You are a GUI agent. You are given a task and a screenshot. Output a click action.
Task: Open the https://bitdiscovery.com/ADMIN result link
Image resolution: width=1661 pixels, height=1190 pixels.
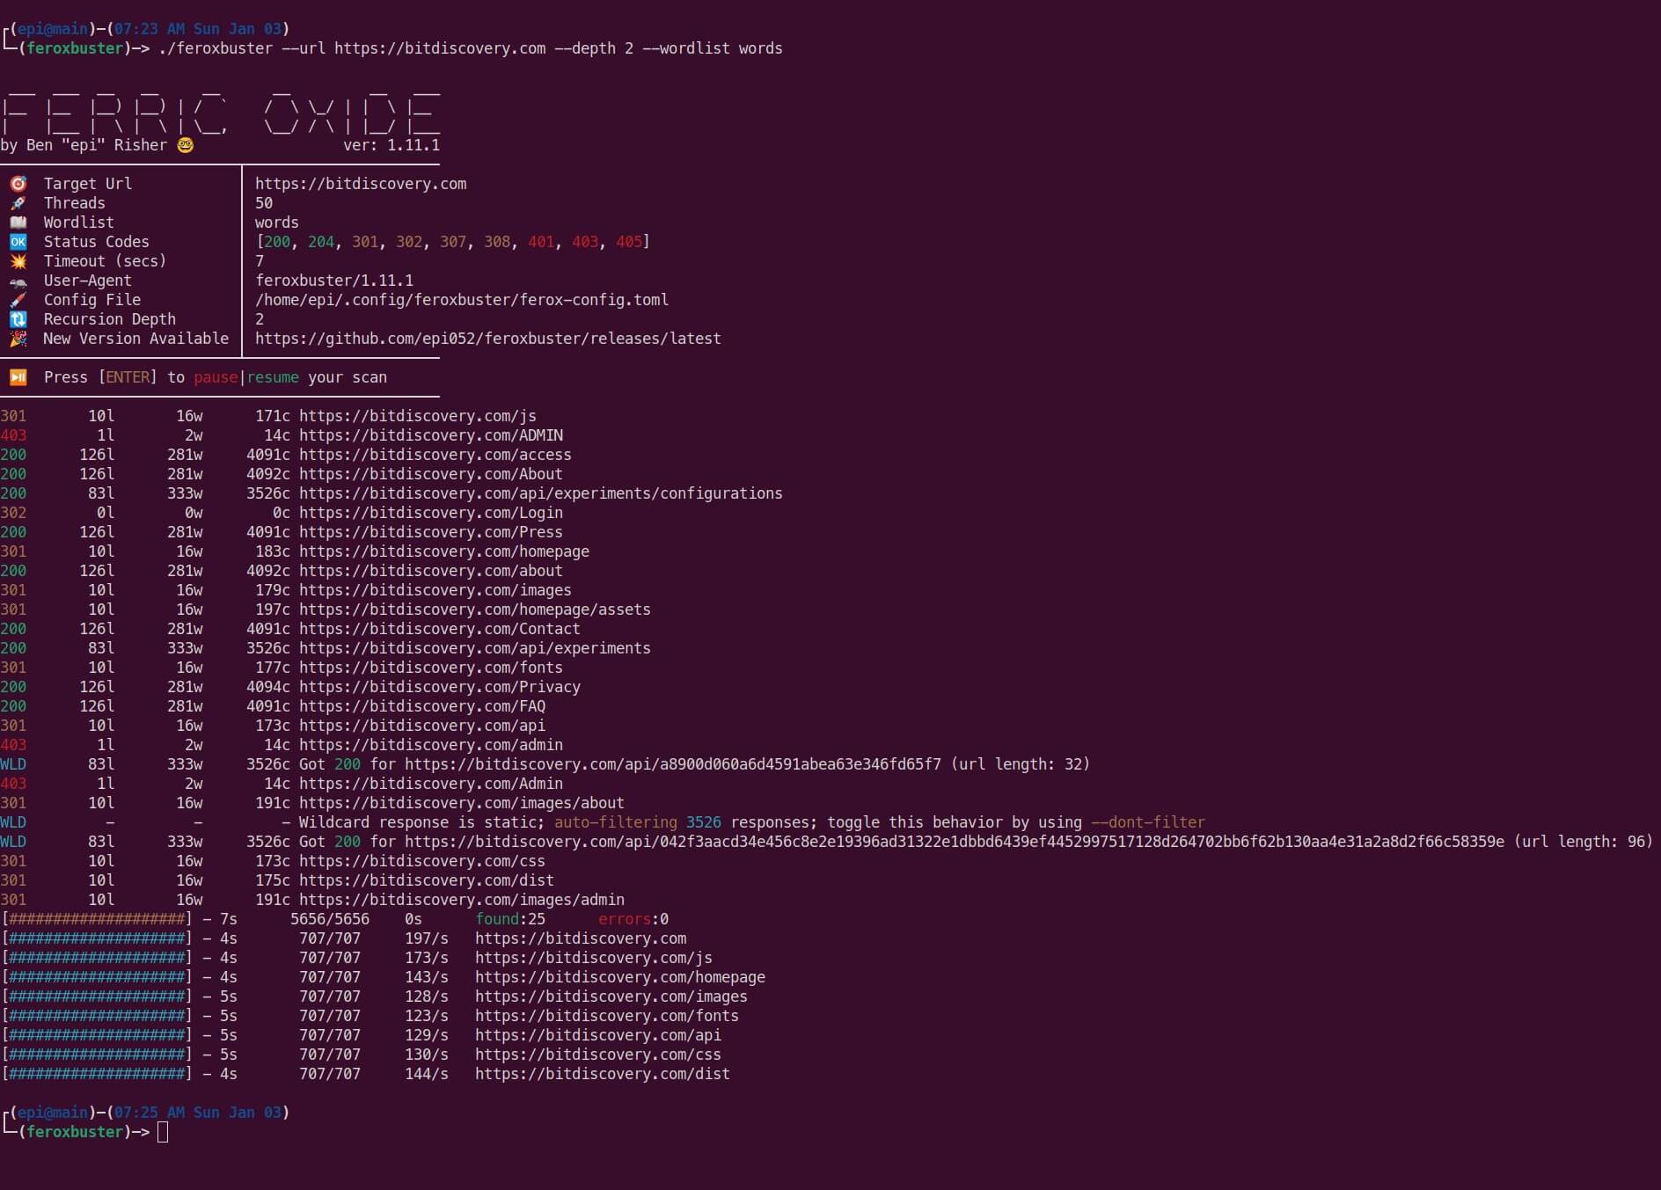(431, 435)
